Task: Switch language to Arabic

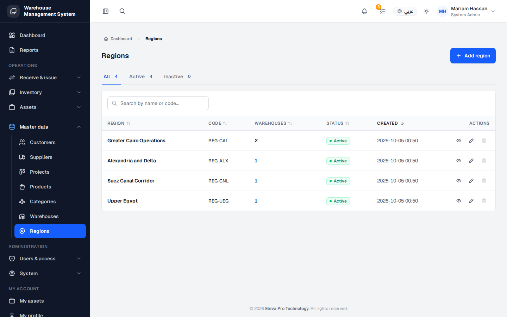Action: (x=405, y=11)
